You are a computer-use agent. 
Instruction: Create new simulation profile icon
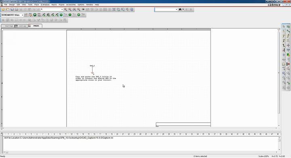pos(26,15)
